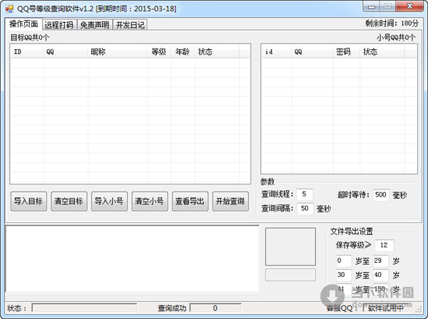Image resolution: width=428 pixels, height=319 pixels.
Task: Click the 小号QQ共0个 label
Action: tap(396, 38)
